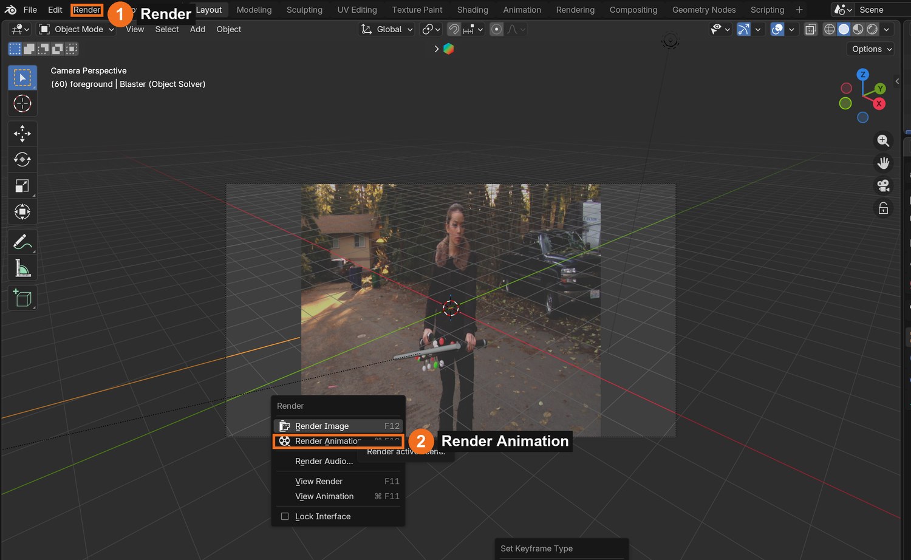Select the Add Cube tool
The image size is (911, 560).
pyautogui.click(x=22, y=298)
